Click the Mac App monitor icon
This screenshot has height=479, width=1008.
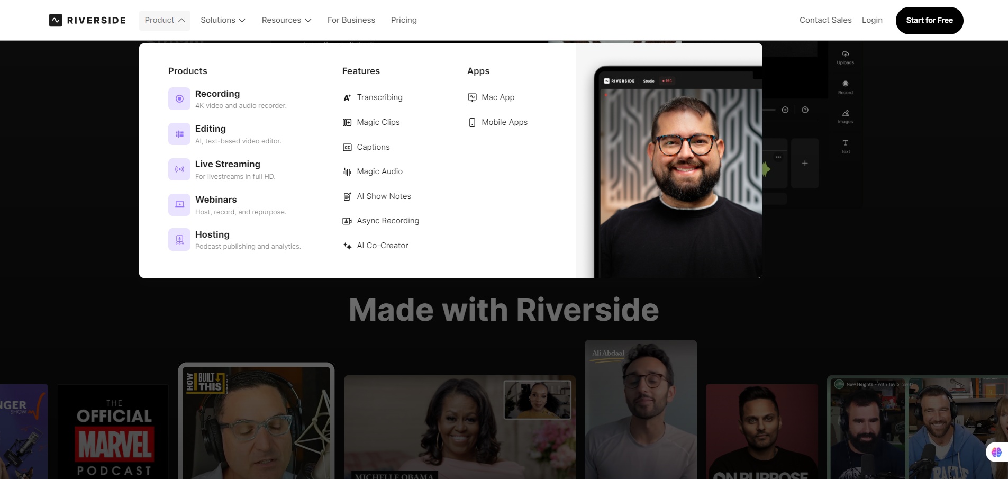pos(472,97)
